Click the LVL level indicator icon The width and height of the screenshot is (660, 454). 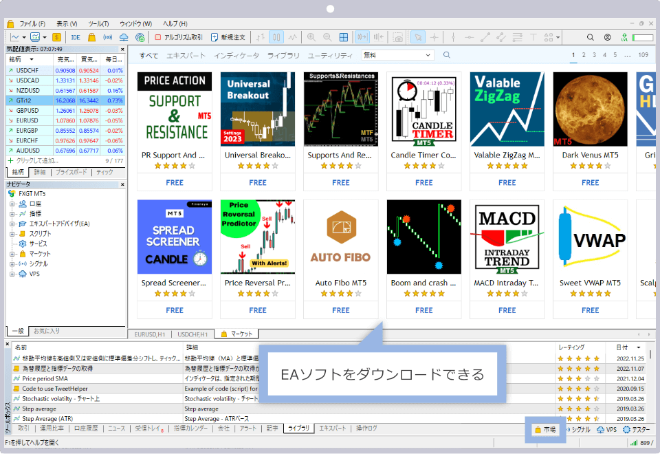tap(625, 37)
